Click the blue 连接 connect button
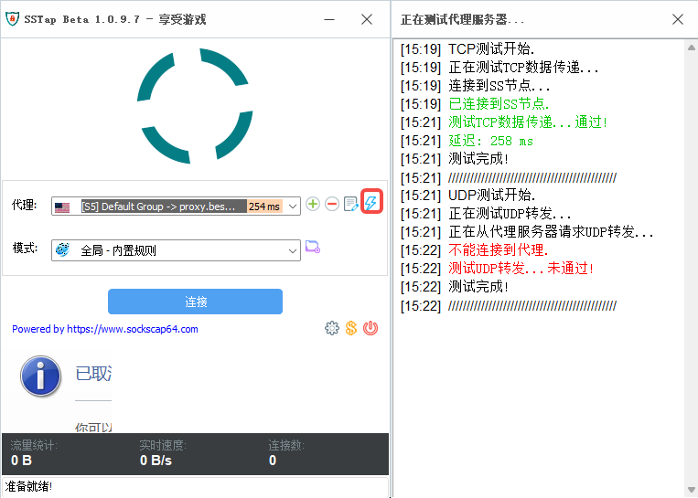Image resolution: width=698 pixels, height=498 pixels. (195, 302)
